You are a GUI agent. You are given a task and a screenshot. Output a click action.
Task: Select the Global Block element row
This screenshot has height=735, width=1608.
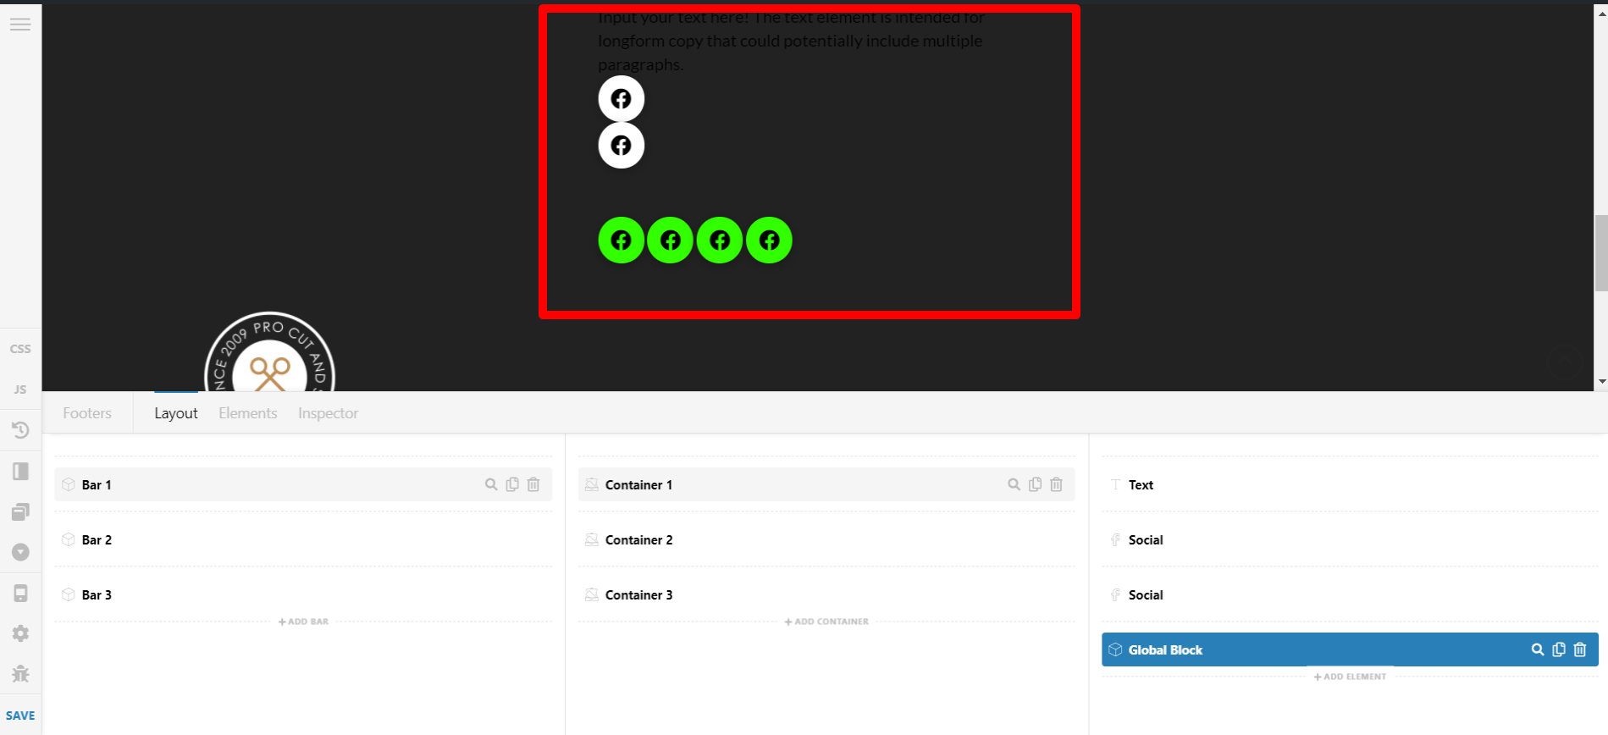pos(1350,649)
